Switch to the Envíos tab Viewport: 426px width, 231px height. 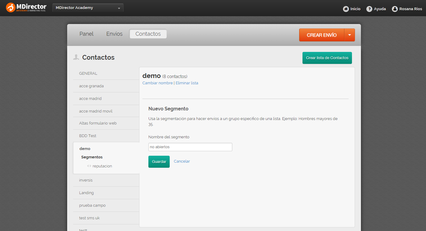pos(114,34)
